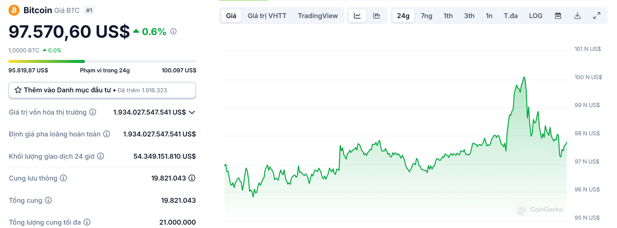
Task: Set chart range to 1th
Action: [448, 16]
